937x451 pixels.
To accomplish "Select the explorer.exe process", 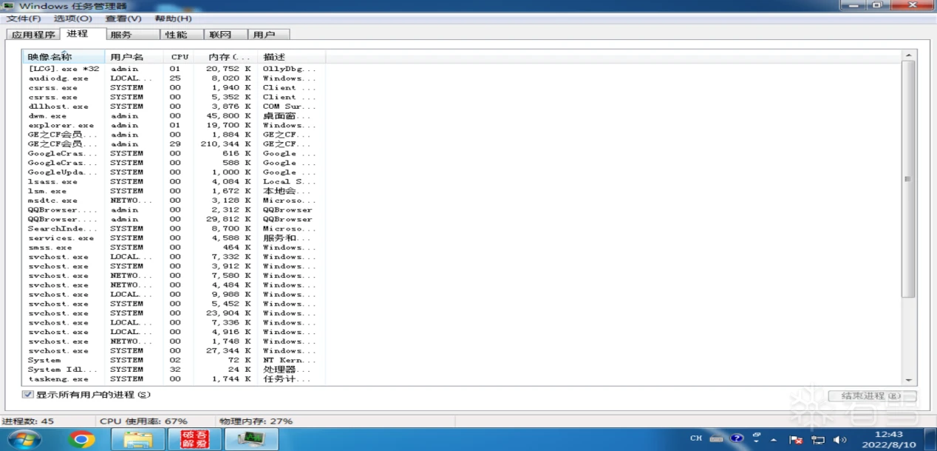I will coord(174,126).
